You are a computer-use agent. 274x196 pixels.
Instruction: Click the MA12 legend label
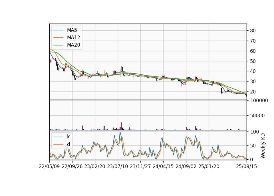73,37
